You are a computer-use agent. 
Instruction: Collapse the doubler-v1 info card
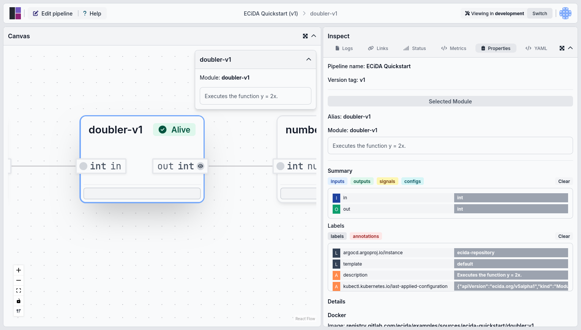tap(309, 59)
